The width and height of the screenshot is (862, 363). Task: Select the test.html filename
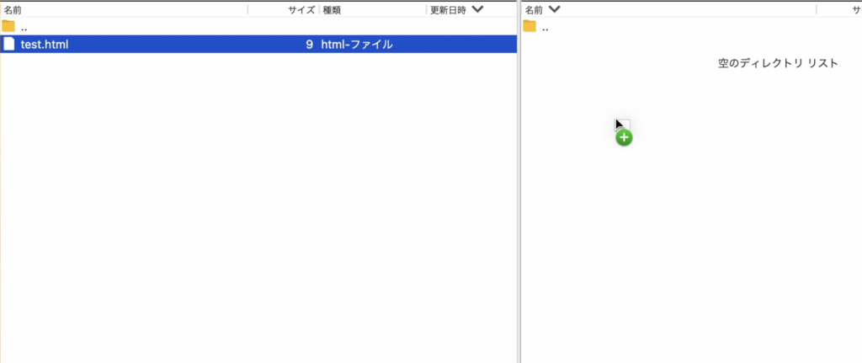(x=44, y=44)
